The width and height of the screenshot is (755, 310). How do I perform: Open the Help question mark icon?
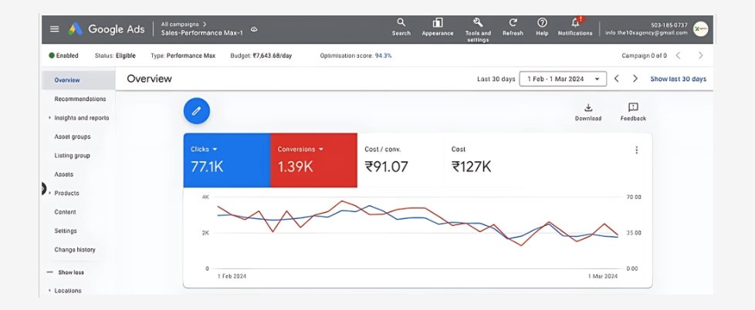542,23
